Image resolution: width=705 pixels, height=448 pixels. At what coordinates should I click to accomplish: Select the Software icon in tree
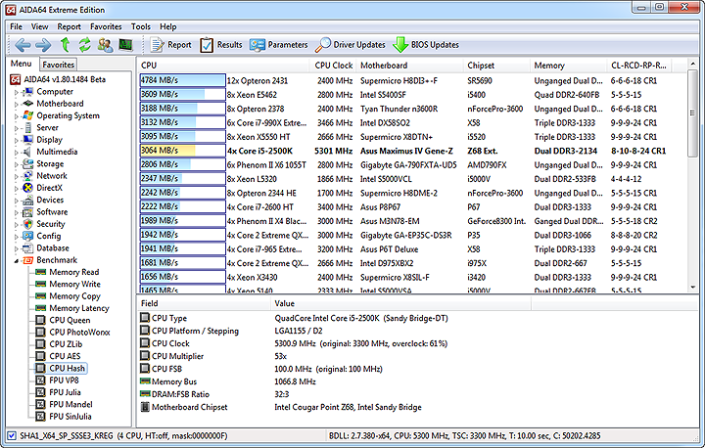[27, 211]
